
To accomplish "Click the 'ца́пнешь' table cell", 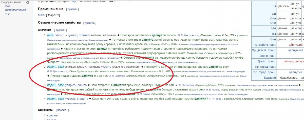I will tap(282, 6).
